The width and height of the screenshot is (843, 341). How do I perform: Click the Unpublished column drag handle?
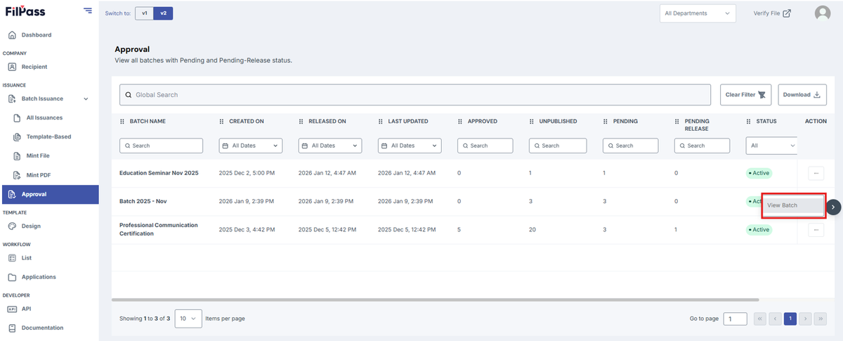[532, 122]
